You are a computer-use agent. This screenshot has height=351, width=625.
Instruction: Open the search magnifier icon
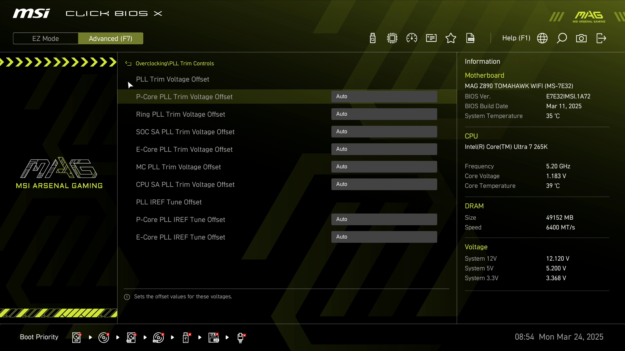562,38
